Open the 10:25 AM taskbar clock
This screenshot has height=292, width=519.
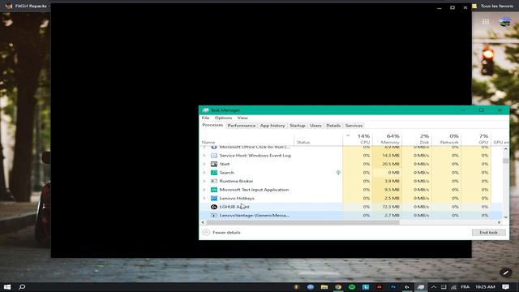coord(485,287)
